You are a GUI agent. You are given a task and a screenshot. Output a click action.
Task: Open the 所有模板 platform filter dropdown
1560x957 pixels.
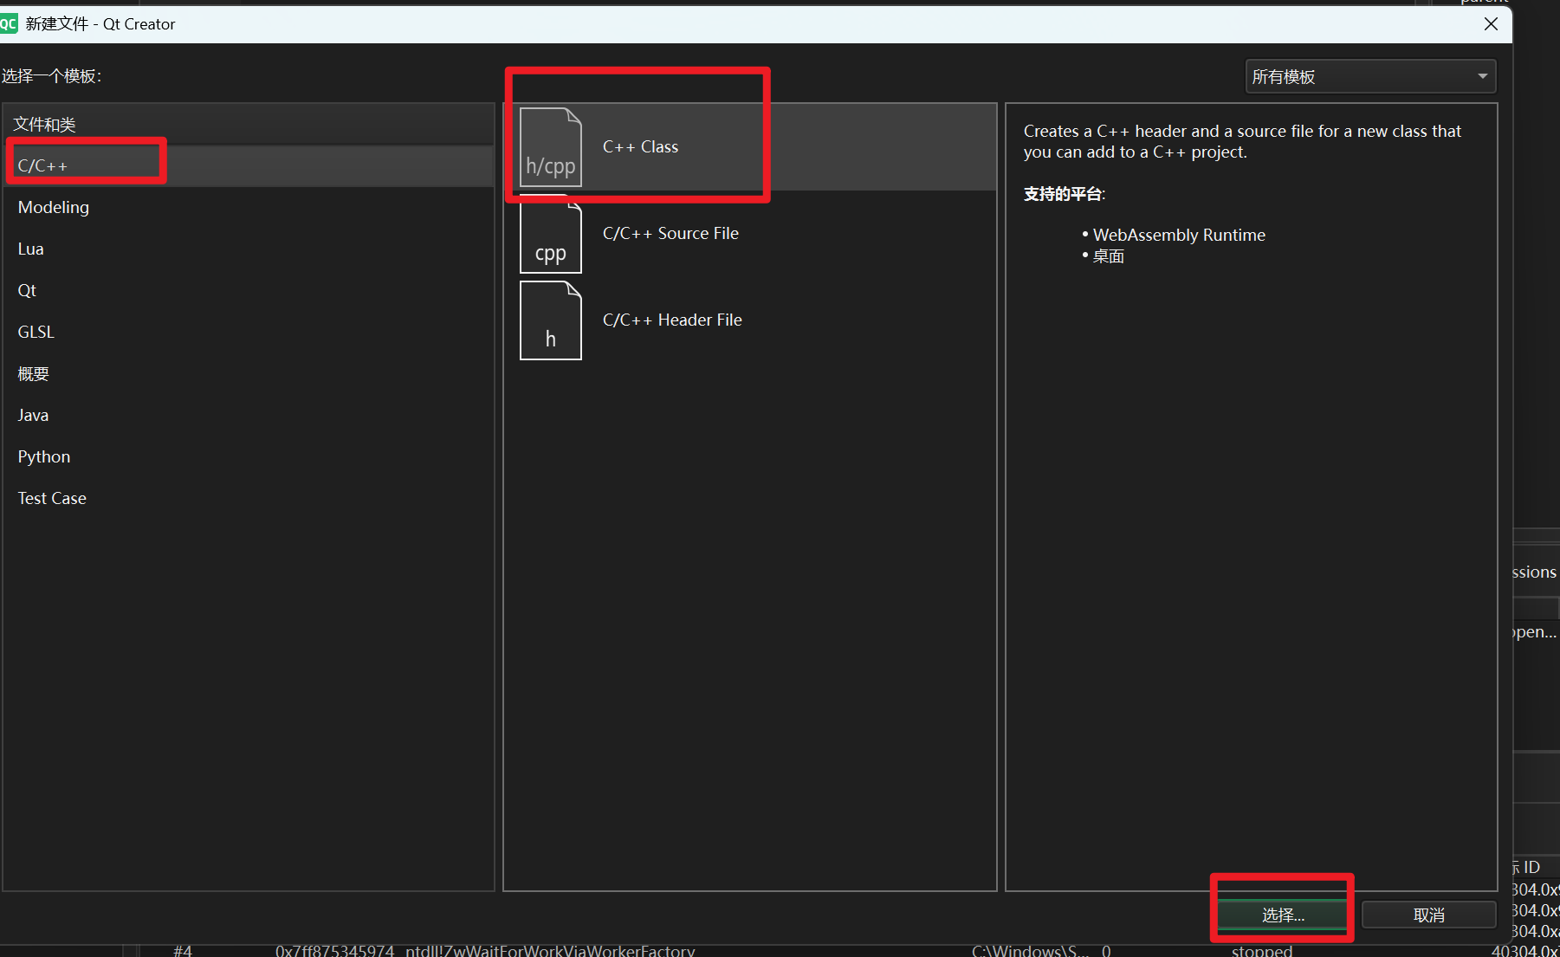[1370, 77]
